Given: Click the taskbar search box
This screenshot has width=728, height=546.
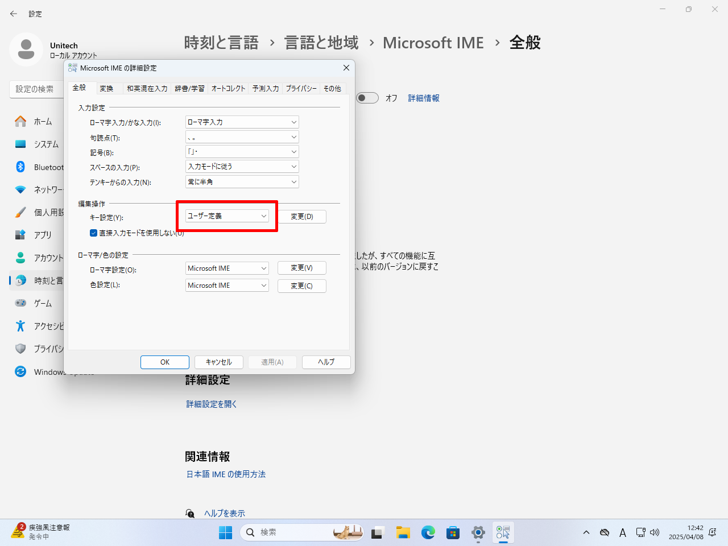Looking at the screenshot, I should (302, 532).
